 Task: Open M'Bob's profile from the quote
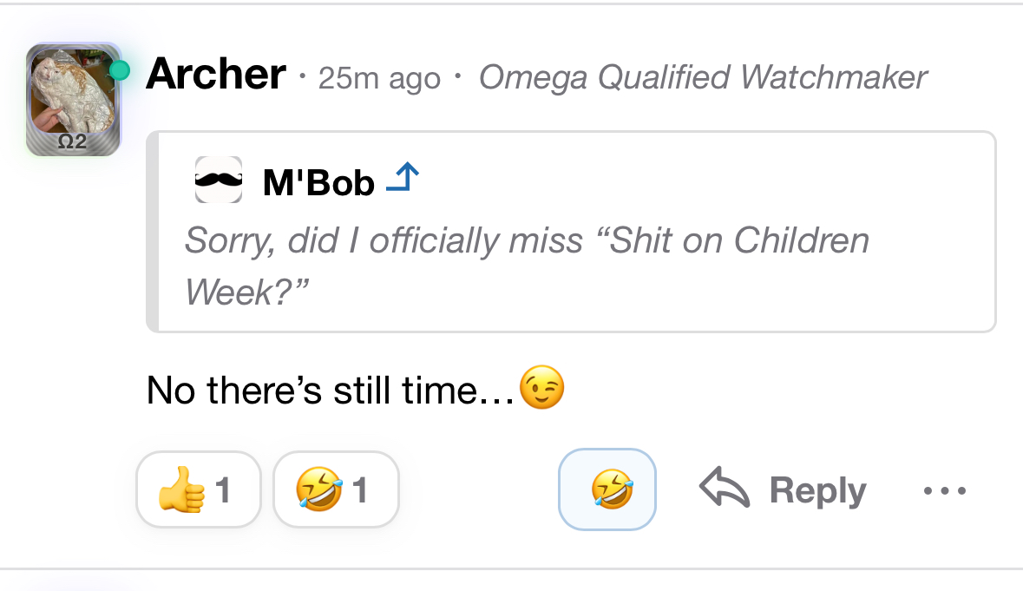[318, 182]
